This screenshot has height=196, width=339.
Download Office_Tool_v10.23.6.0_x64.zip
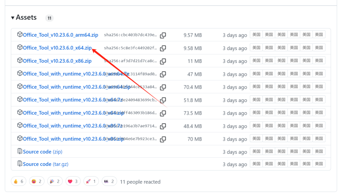tap(57, 48)
